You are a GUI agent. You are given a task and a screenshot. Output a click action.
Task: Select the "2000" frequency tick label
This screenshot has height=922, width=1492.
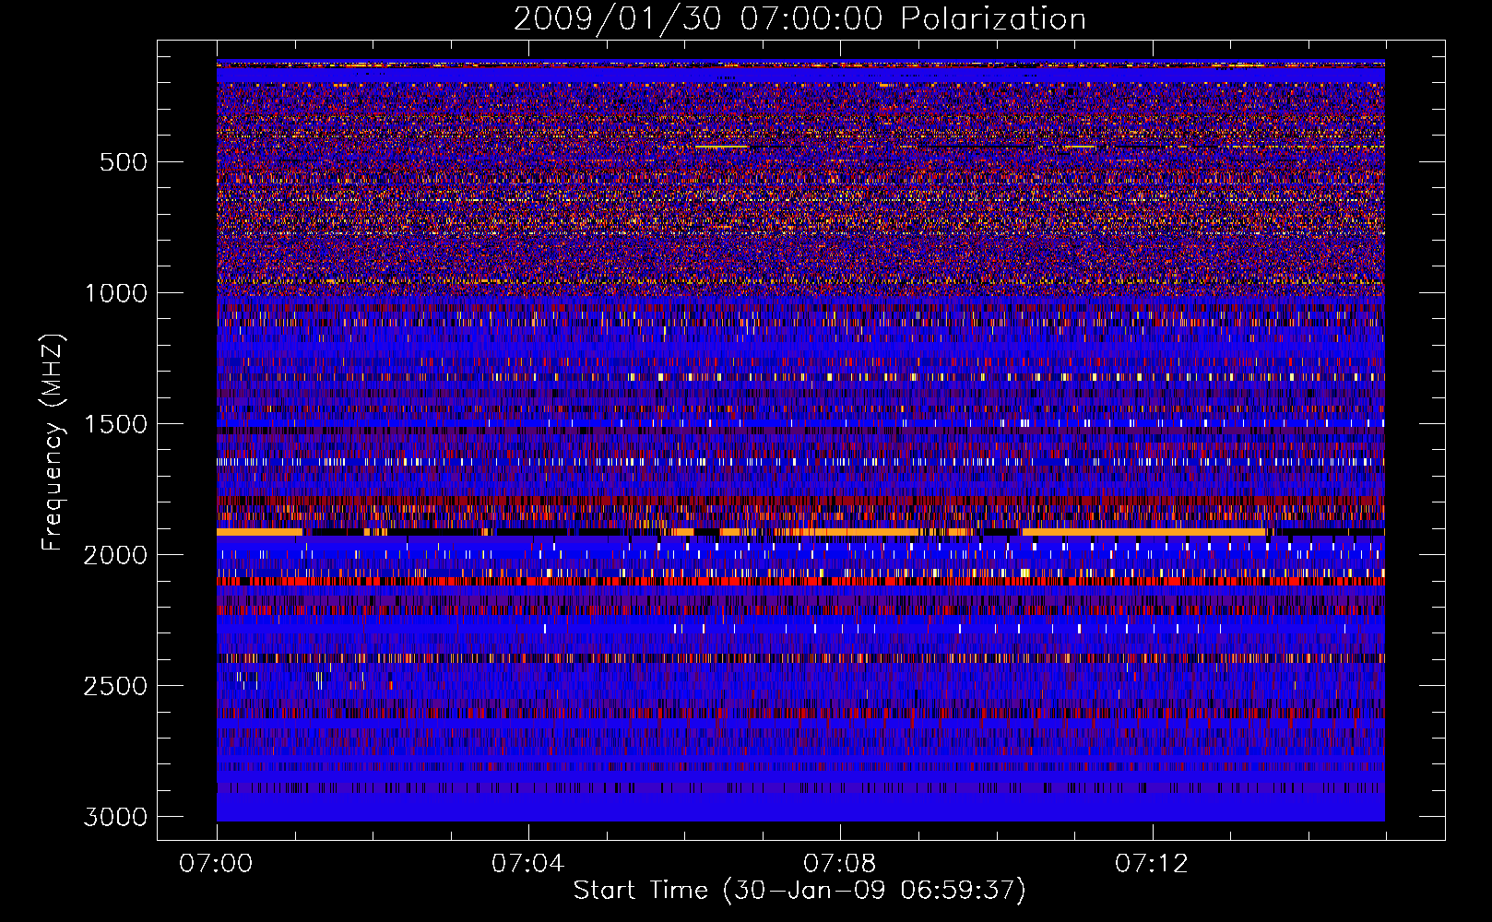[115, 555]
